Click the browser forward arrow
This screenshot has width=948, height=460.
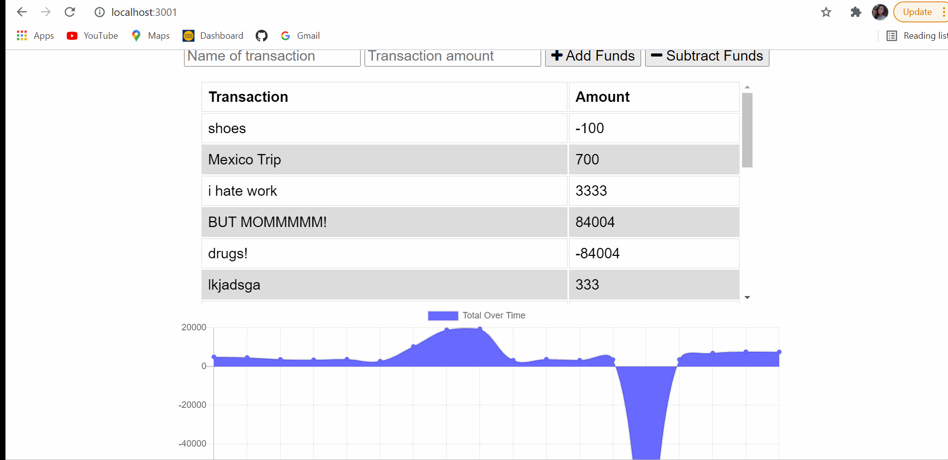coord(46,12)
